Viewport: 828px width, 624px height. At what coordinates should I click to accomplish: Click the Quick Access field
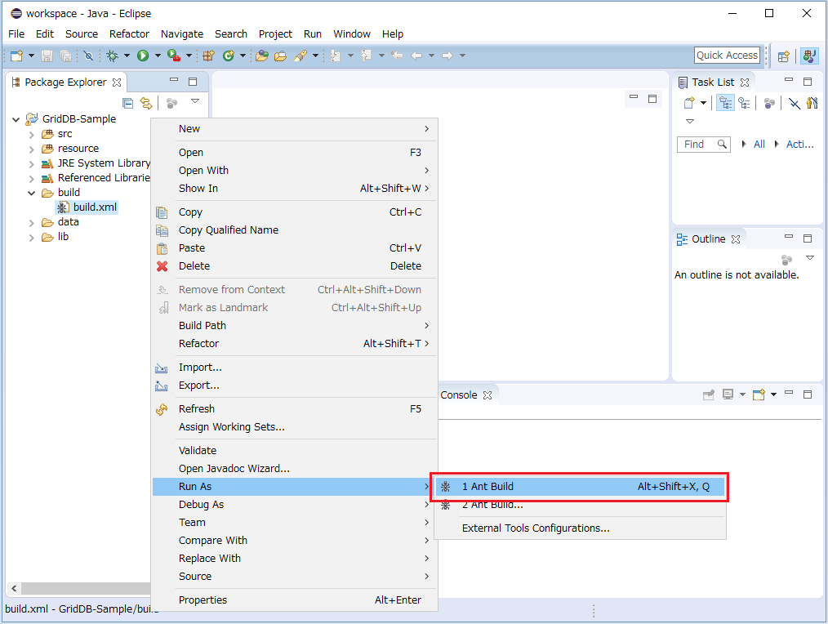click(x=727, y=55)
